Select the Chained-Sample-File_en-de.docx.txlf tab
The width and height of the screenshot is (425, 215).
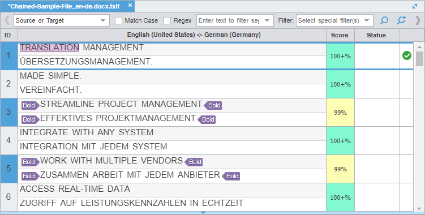64,6
